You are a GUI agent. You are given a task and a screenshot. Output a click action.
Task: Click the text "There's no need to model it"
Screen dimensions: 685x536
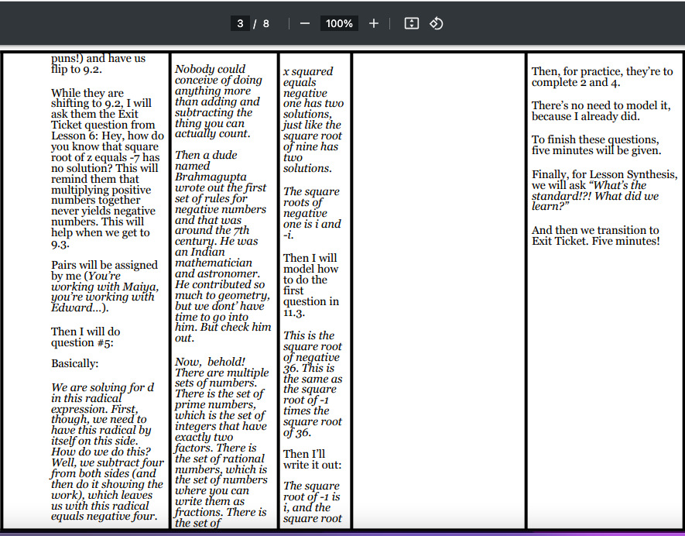[x=601, y=111]
